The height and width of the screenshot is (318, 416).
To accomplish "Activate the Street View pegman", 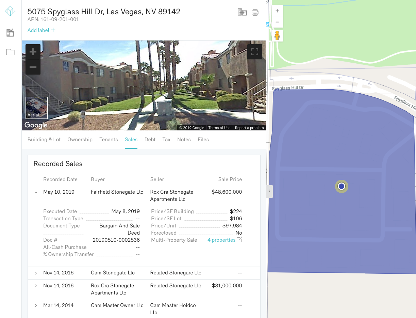I will click(x=277, y=35).
